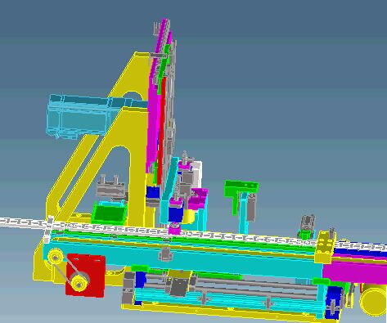Select the yellow block with four holes
The height and width of the screenshot is (323, 387).
tap(325, 248)
